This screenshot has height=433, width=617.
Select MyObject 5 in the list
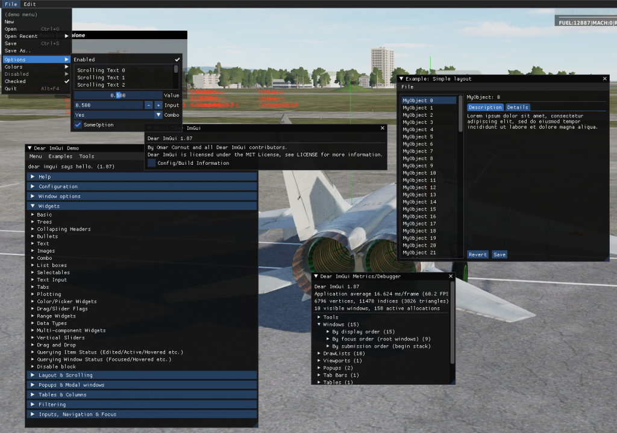point(429,137)
